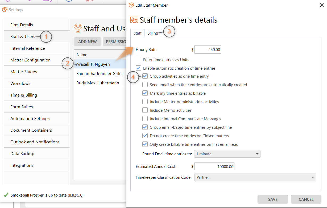
Task: Click the Hourly Rate input field
Action: tap(208, 50)
